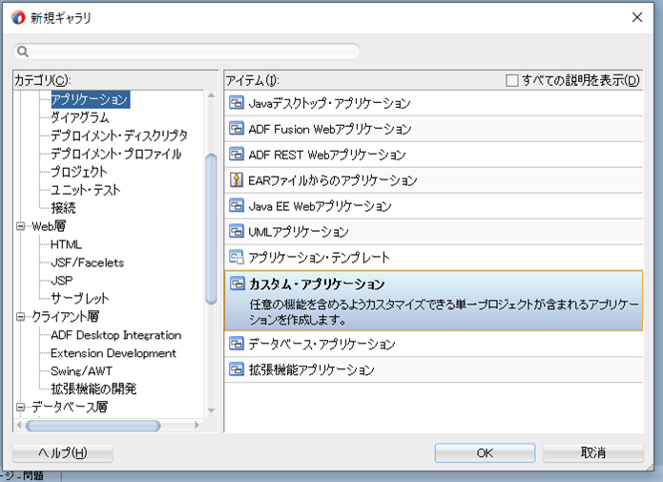Click the UML application icon

(x=237, y=232)
